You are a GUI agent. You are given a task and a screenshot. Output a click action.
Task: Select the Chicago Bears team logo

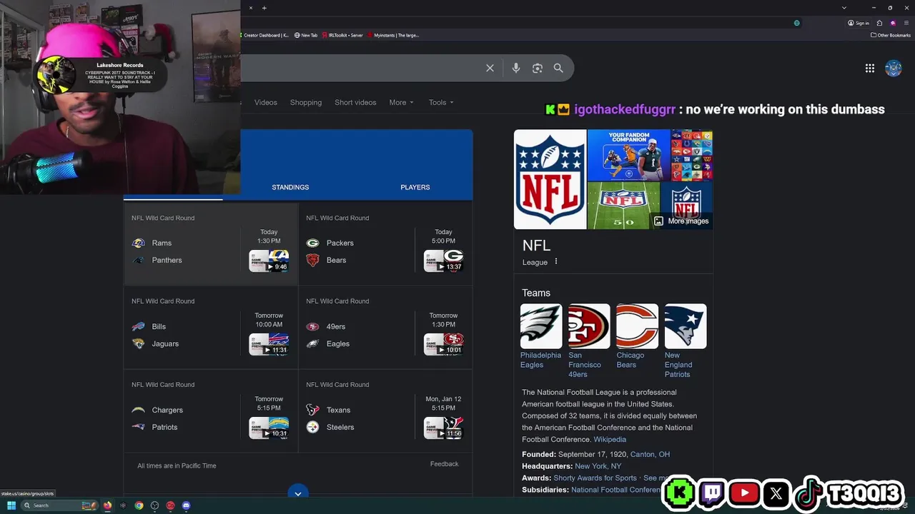(637, 326)
